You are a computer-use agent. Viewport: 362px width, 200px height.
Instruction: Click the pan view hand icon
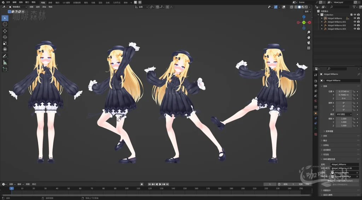(309, 37)
